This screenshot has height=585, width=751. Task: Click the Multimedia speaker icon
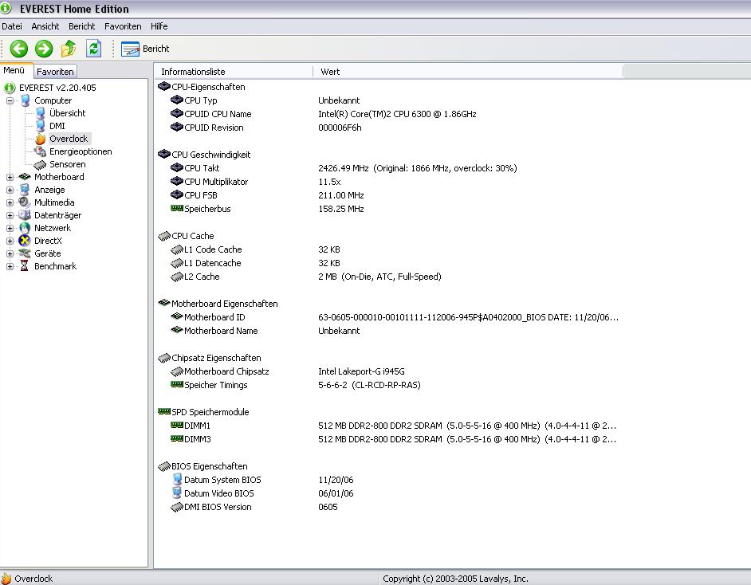pyautogui.click(x=25, y=202)
